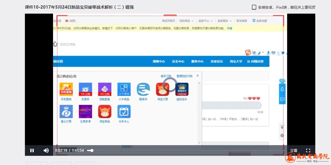Open the 优惠券 coupon app
This screenshot has height=165, width=331.
click(85, 89)
